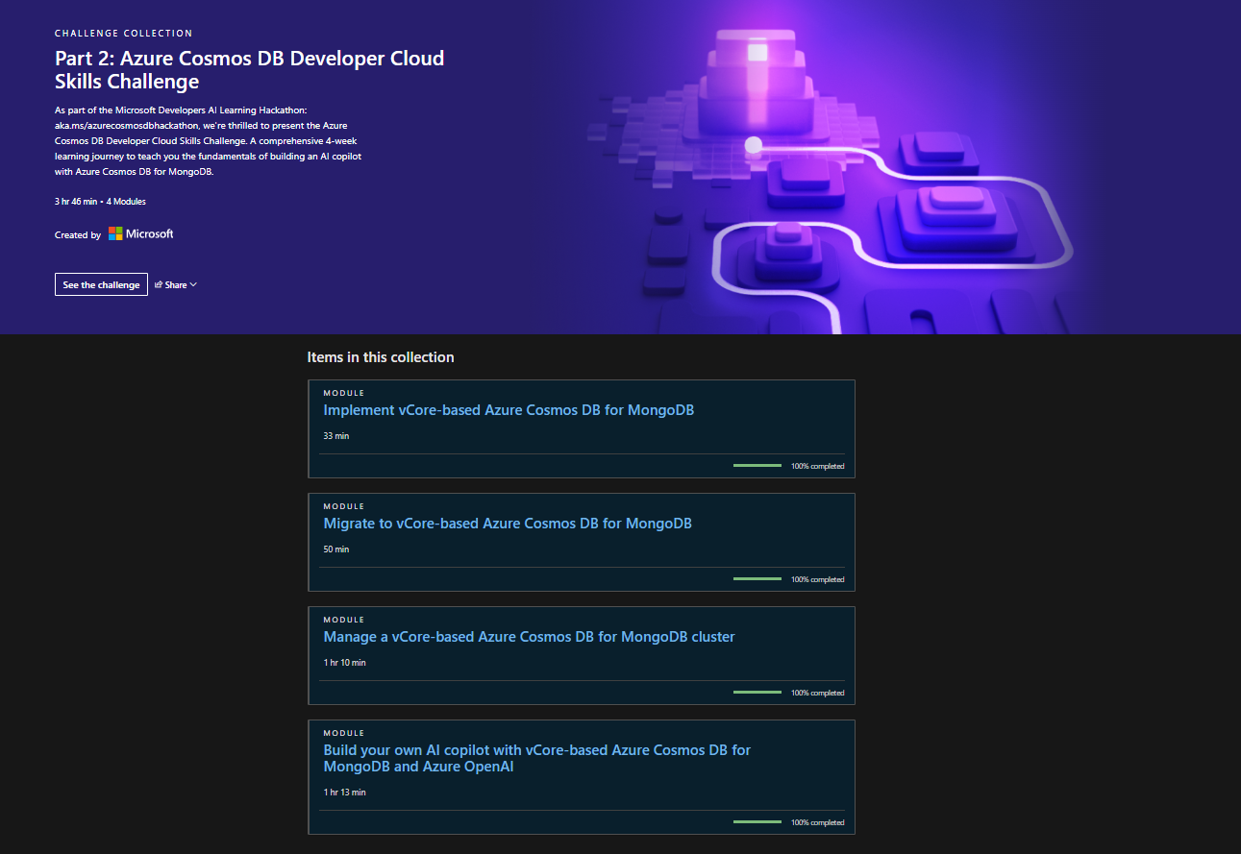Click '100% completed' on the Migrate module
The width and height of the screenshot is (1241, 854).
[x=818, y=579]
